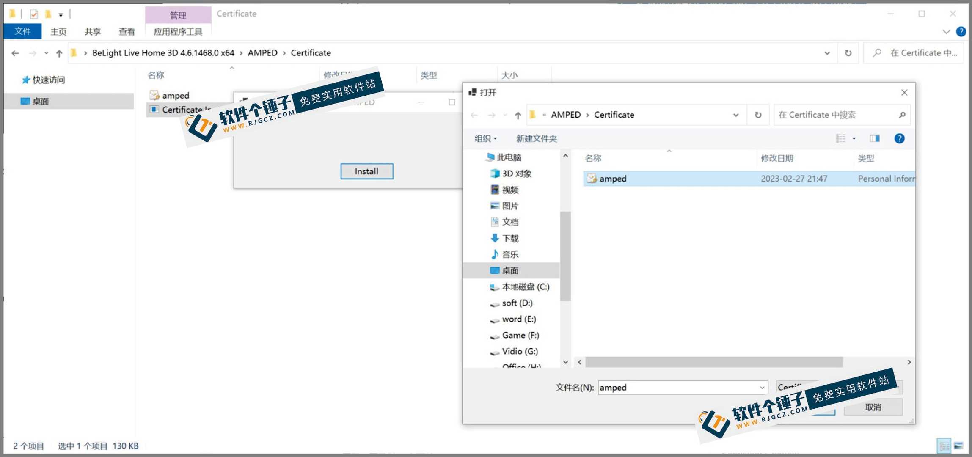
Task: Switch Explorer to details view icon
Action: pos(944,446)
